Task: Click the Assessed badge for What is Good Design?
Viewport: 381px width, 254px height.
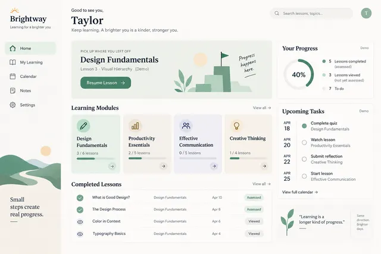Action: (254, 197)
